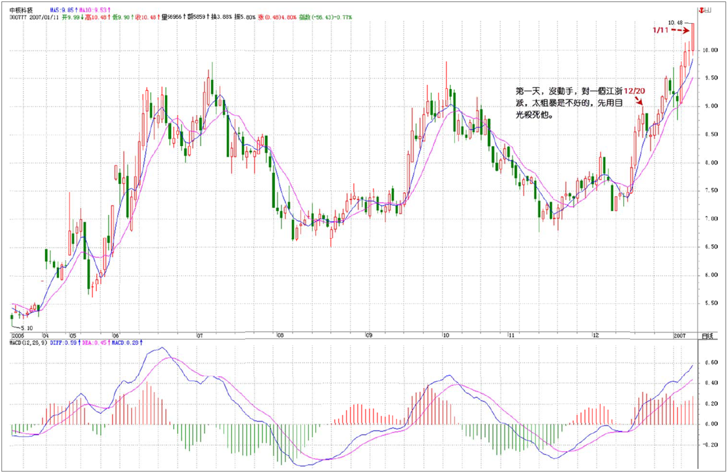The height and width of the screenshot is (473, 728).
Task: Open the 日线 period selector
Action: [x=707, y=335]
